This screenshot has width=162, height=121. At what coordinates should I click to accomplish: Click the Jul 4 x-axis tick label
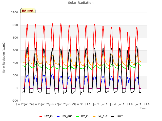click(113, 104)
